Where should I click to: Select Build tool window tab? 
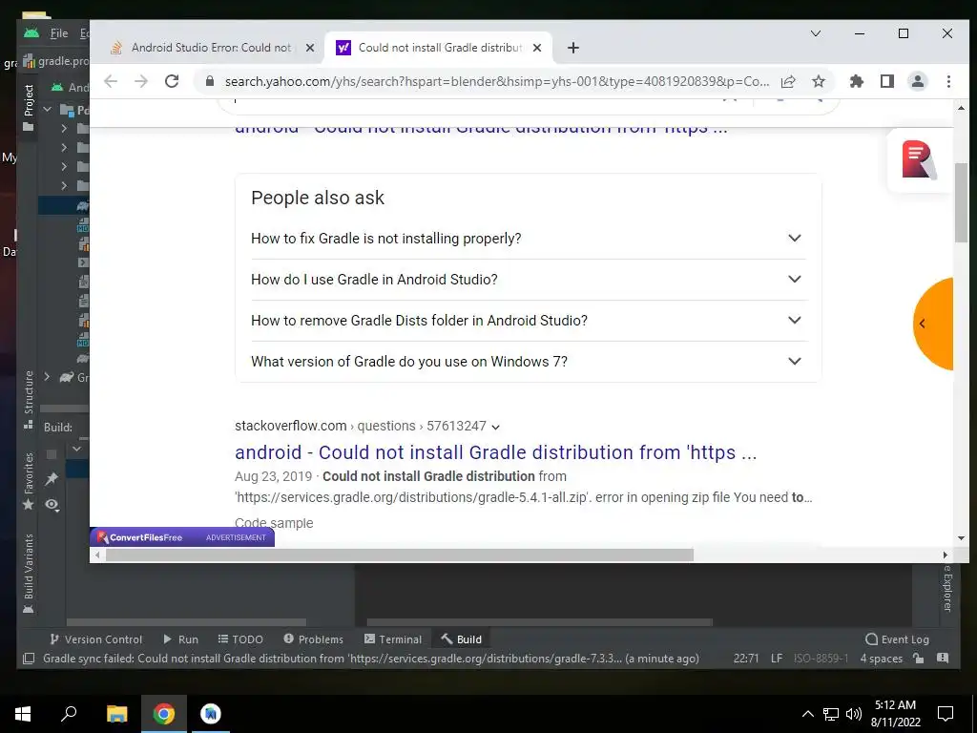click(x=462, y=639)
